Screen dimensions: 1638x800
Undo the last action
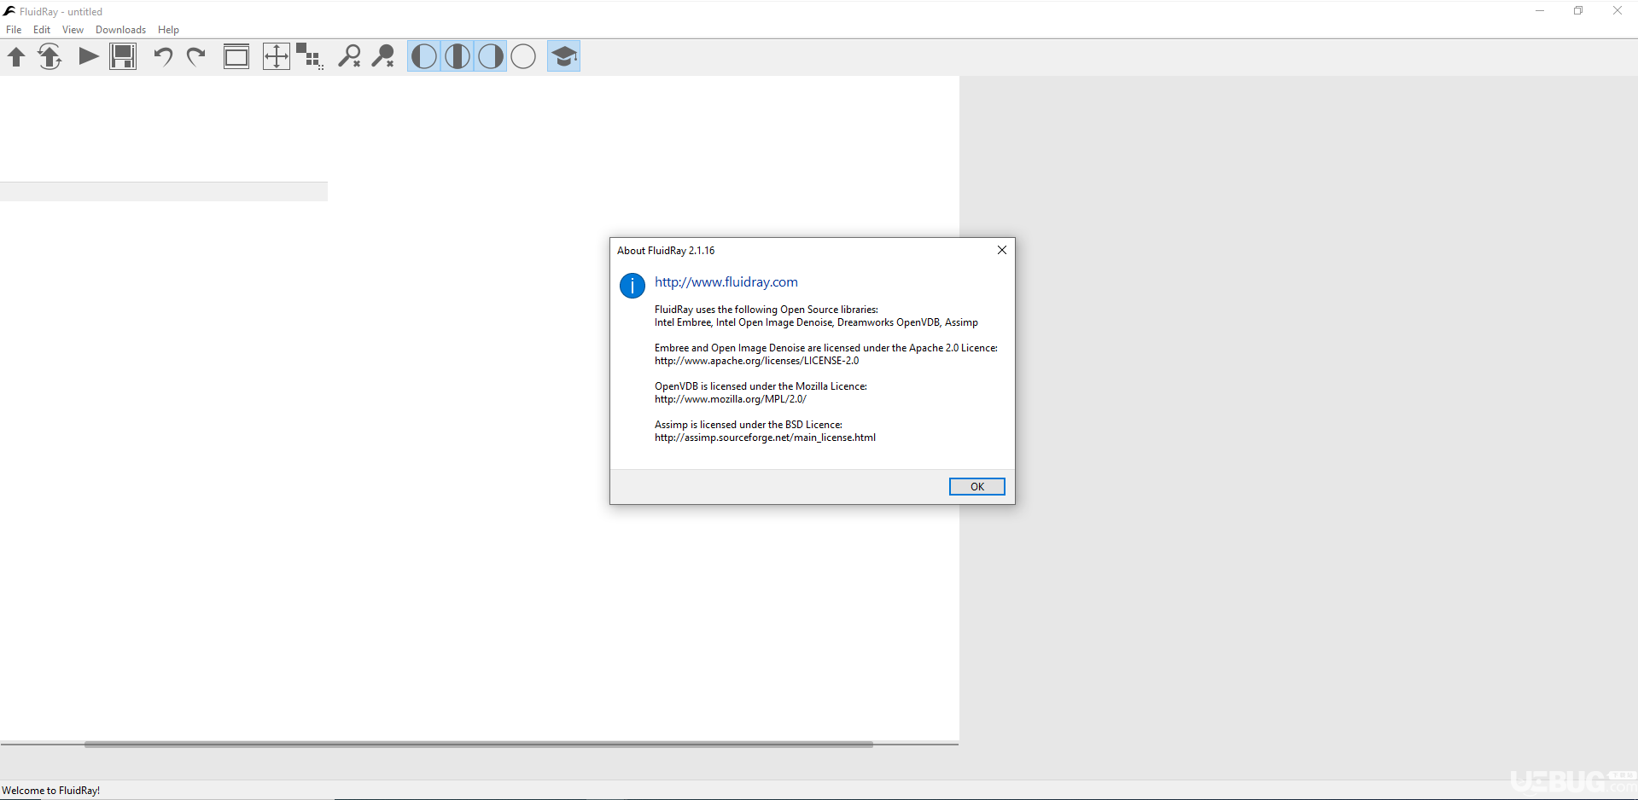pyautogui.click(x=162, y=57)
